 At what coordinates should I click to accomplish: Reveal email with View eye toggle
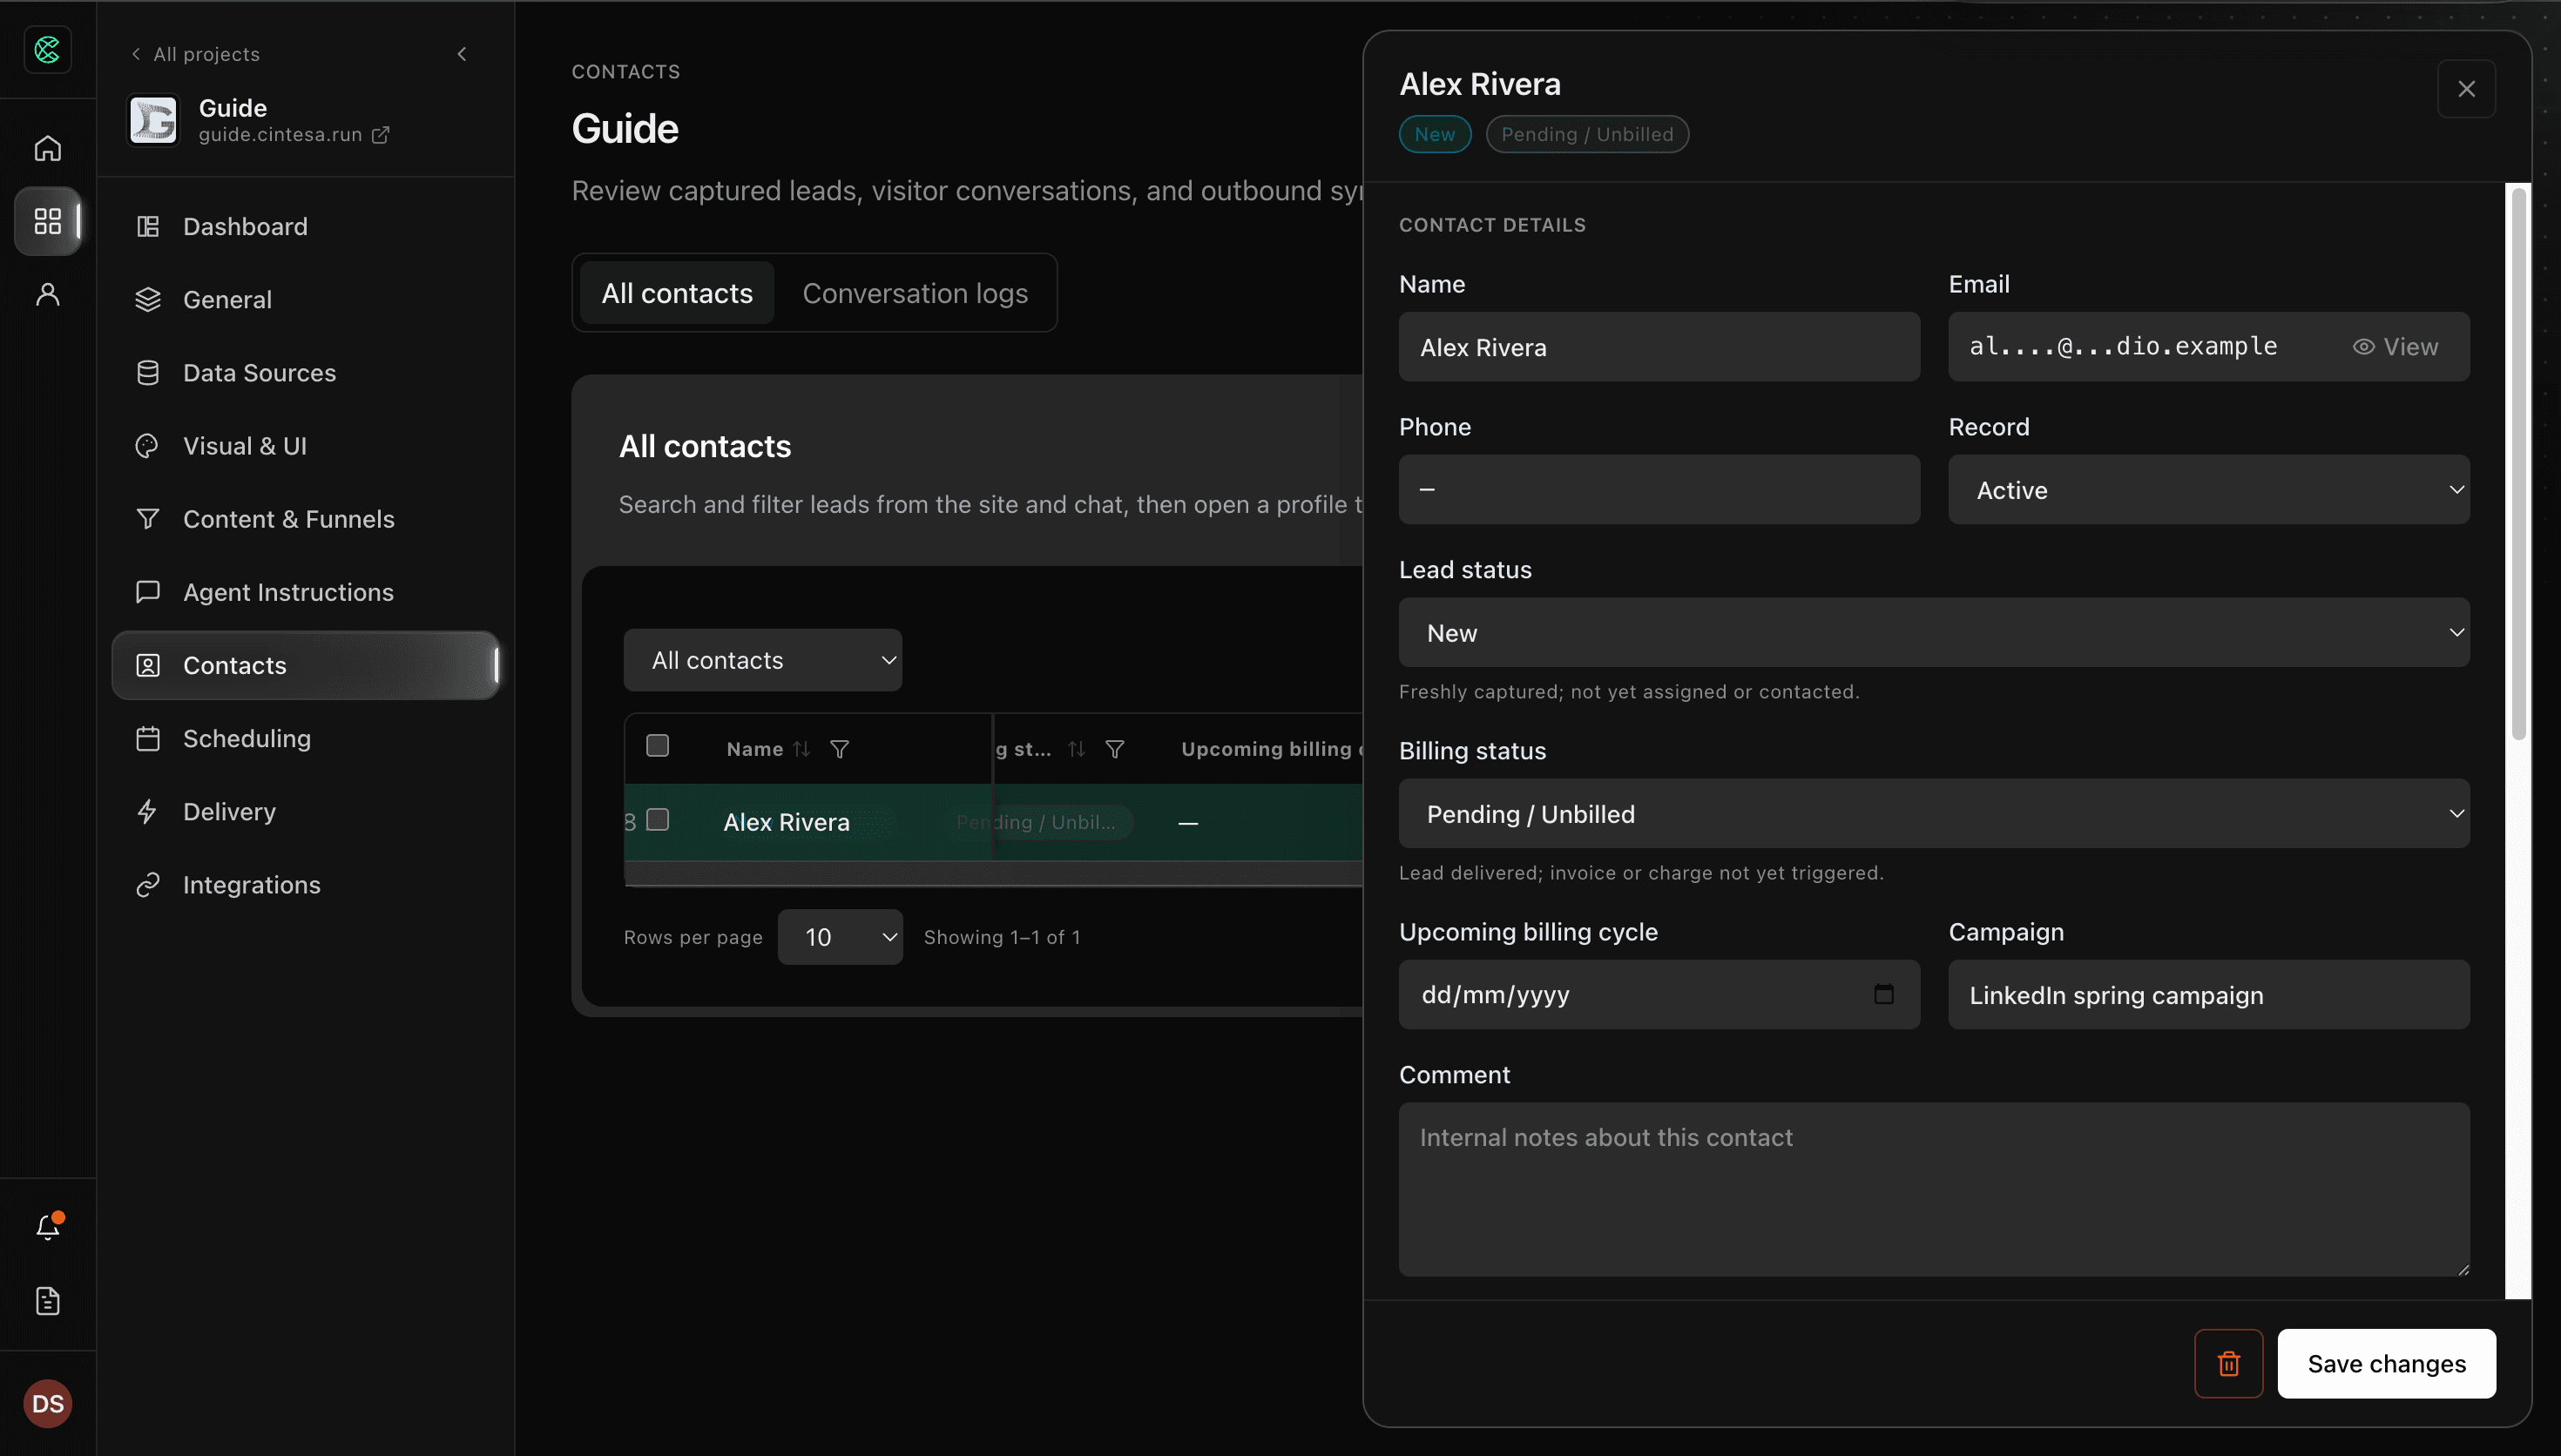[x=2395, y=347]
